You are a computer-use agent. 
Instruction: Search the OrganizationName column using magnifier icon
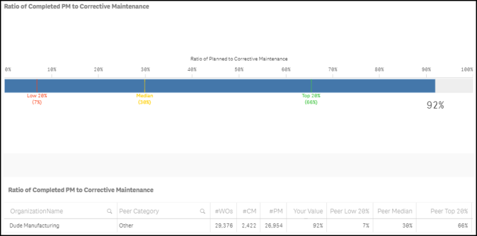109,212
